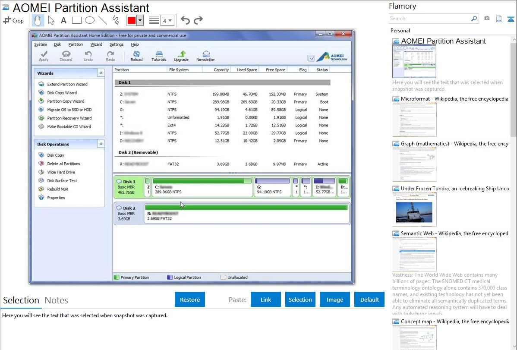This screenshot has height=350, width=517.
Task: Collapse the Disk Operations panel
Action: coord(101,144)
